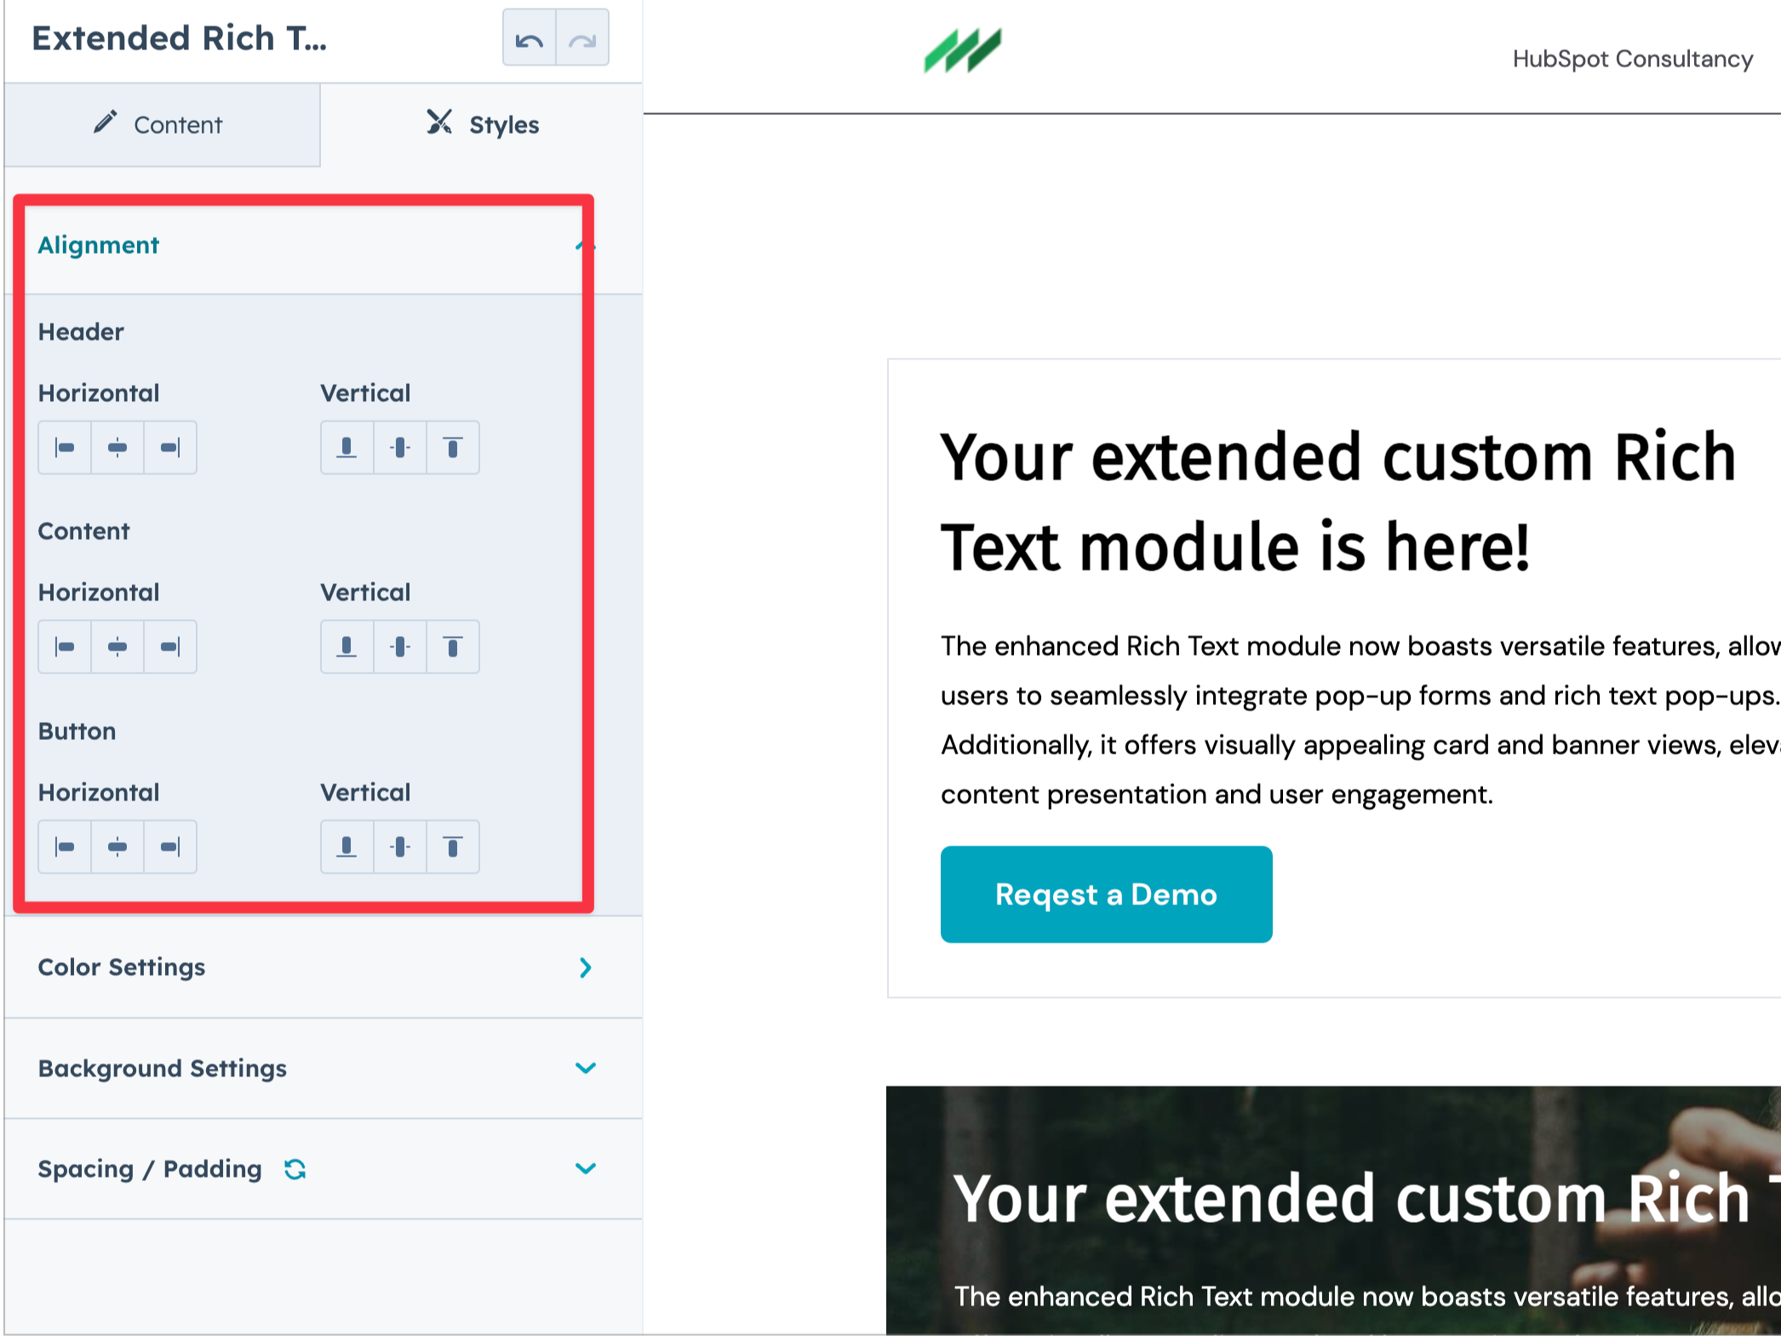Align Header horizontally to the left

(x=65, y=448)
